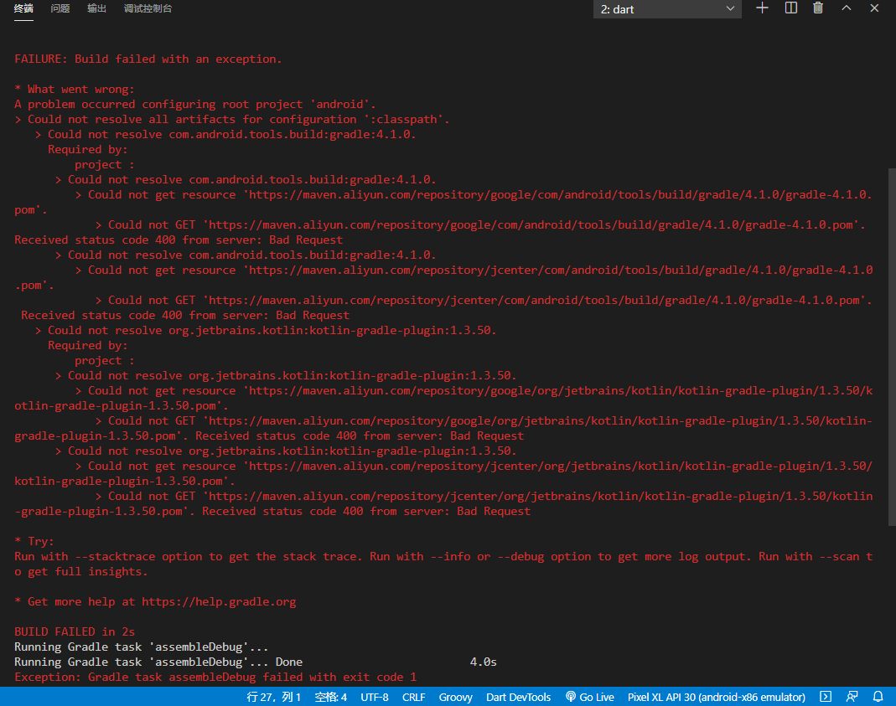Switch to the 终端 terminal tab
This screenshot has width=896, height=706.
[x=23, y=8]
